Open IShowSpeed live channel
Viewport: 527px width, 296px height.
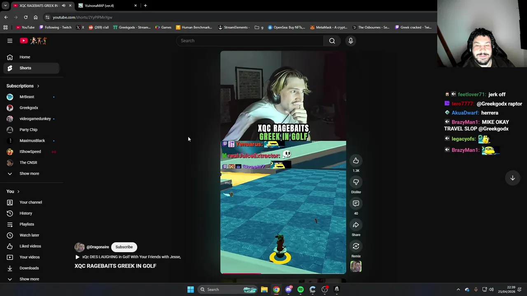pos(31,152)
